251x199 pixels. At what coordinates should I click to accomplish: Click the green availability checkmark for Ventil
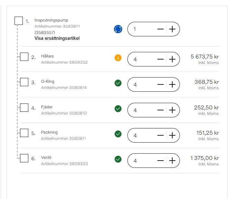pos(118,159)
